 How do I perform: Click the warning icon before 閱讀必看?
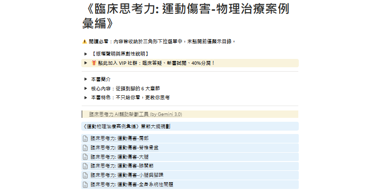85,41
